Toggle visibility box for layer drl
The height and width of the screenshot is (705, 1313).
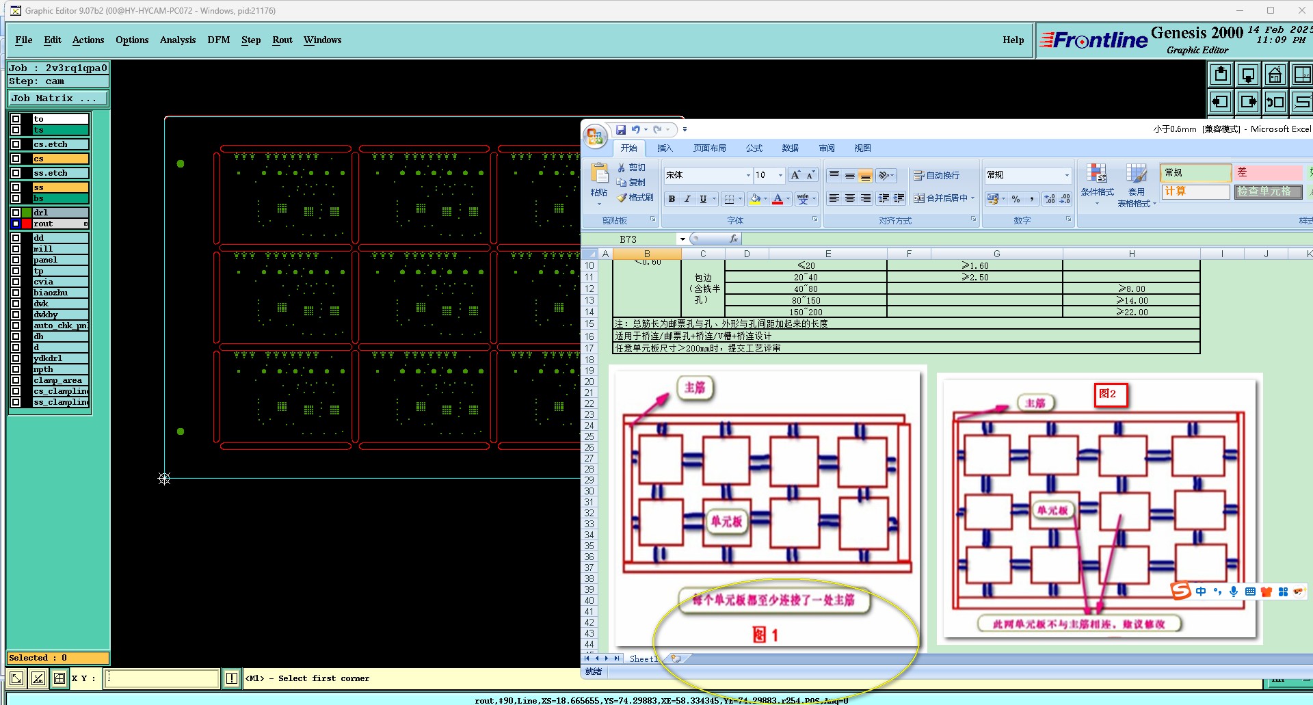tap(16, 213)
